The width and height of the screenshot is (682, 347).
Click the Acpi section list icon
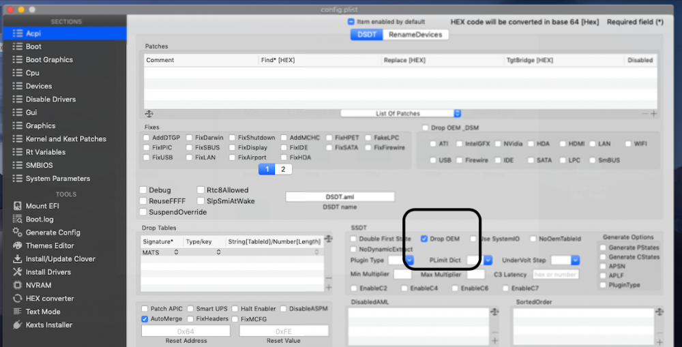18,33
